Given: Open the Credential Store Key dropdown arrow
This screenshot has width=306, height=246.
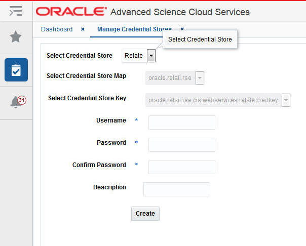Looking at the screenshot, I should tap(286, 100).
